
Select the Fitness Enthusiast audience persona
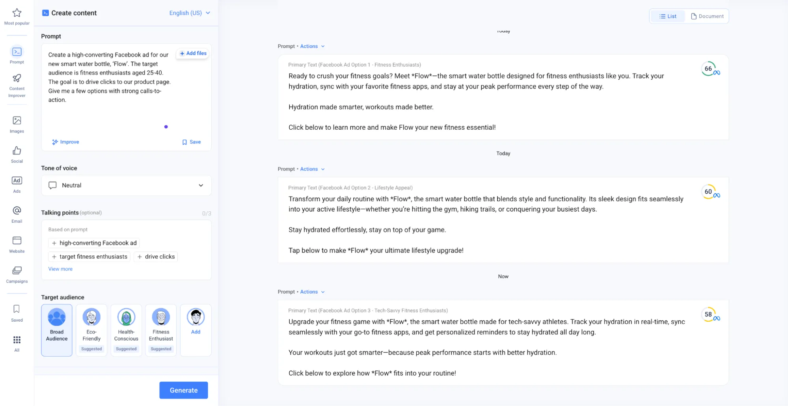(x=161, y=330)
